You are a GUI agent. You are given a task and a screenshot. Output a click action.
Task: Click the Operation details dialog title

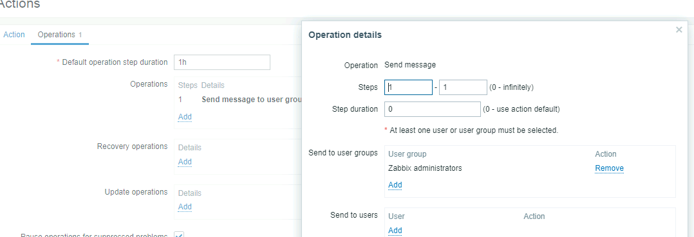345,35
